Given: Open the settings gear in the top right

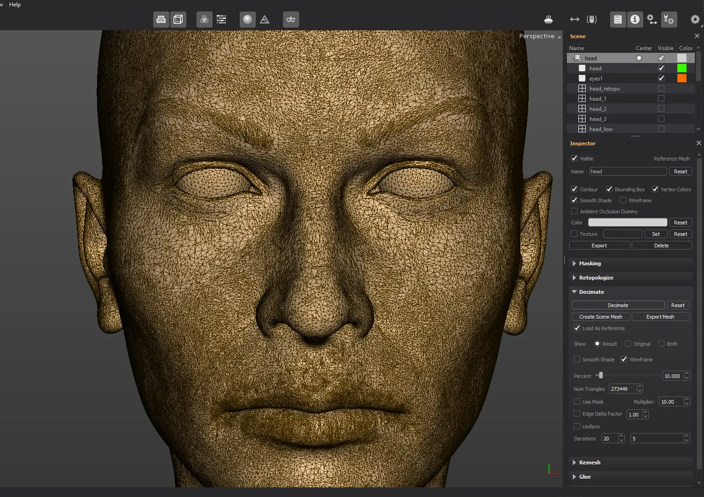Looking at the screenshot, I should click(695, 20).
